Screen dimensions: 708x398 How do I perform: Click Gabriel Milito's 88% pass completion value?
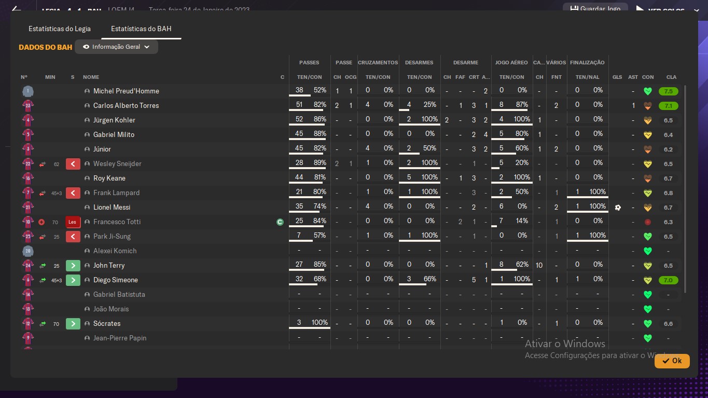(320, 134)
